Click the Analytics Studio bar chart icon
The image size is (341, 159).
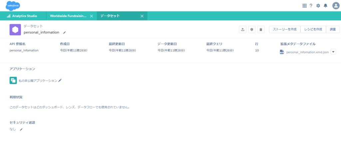pos(9,16)
